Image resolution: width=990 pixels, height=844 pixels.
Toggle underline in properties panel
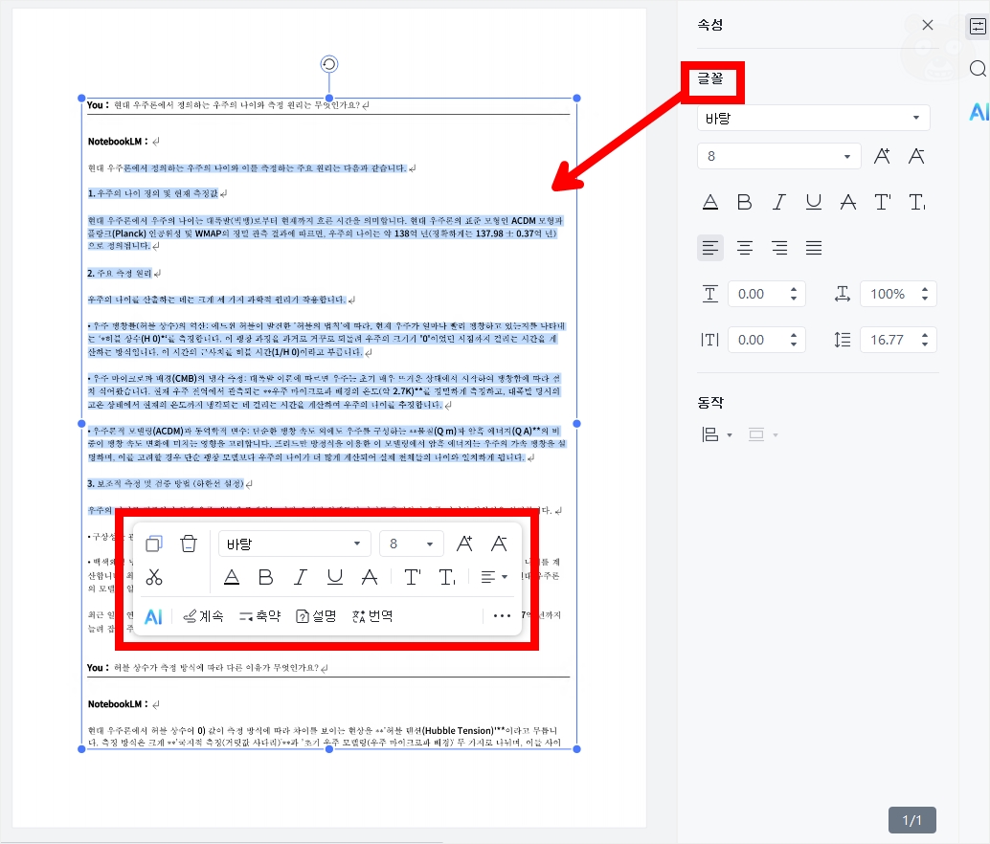813,202
